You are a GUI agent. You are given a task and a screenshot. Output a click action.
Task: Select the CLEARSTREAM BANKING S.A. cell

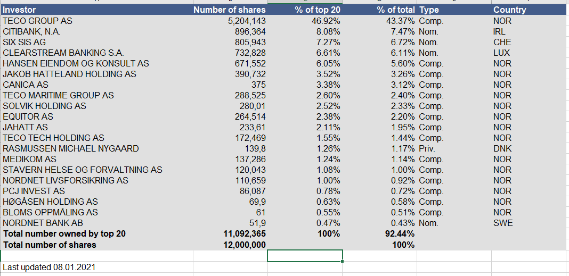[63, 53]
